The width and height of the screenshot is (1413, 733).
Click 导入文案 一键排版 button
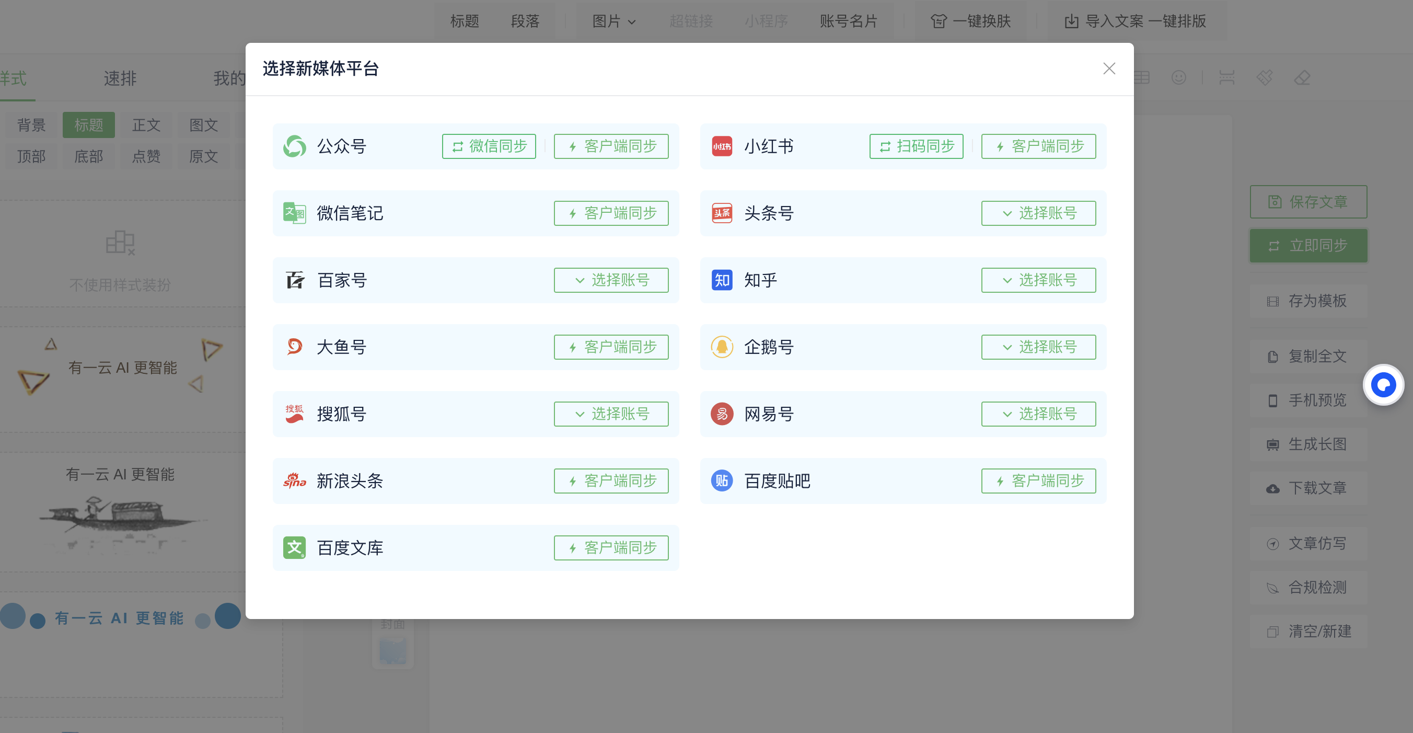1135,21
